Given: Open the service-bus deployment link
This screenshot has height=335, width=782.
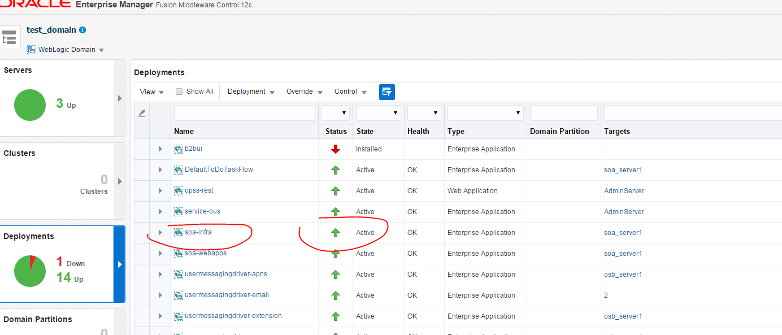Looking at the screenshot, I should 202,211.
